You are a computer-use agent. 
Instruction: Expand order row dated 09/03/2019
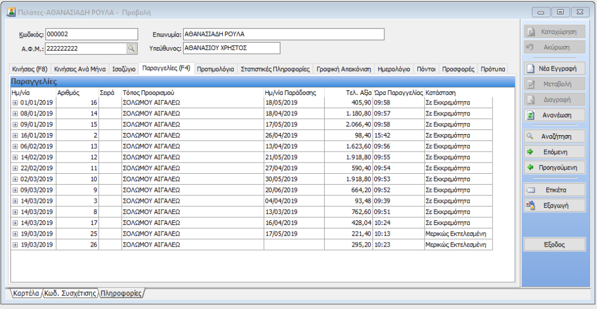click(x=15, y=190)
